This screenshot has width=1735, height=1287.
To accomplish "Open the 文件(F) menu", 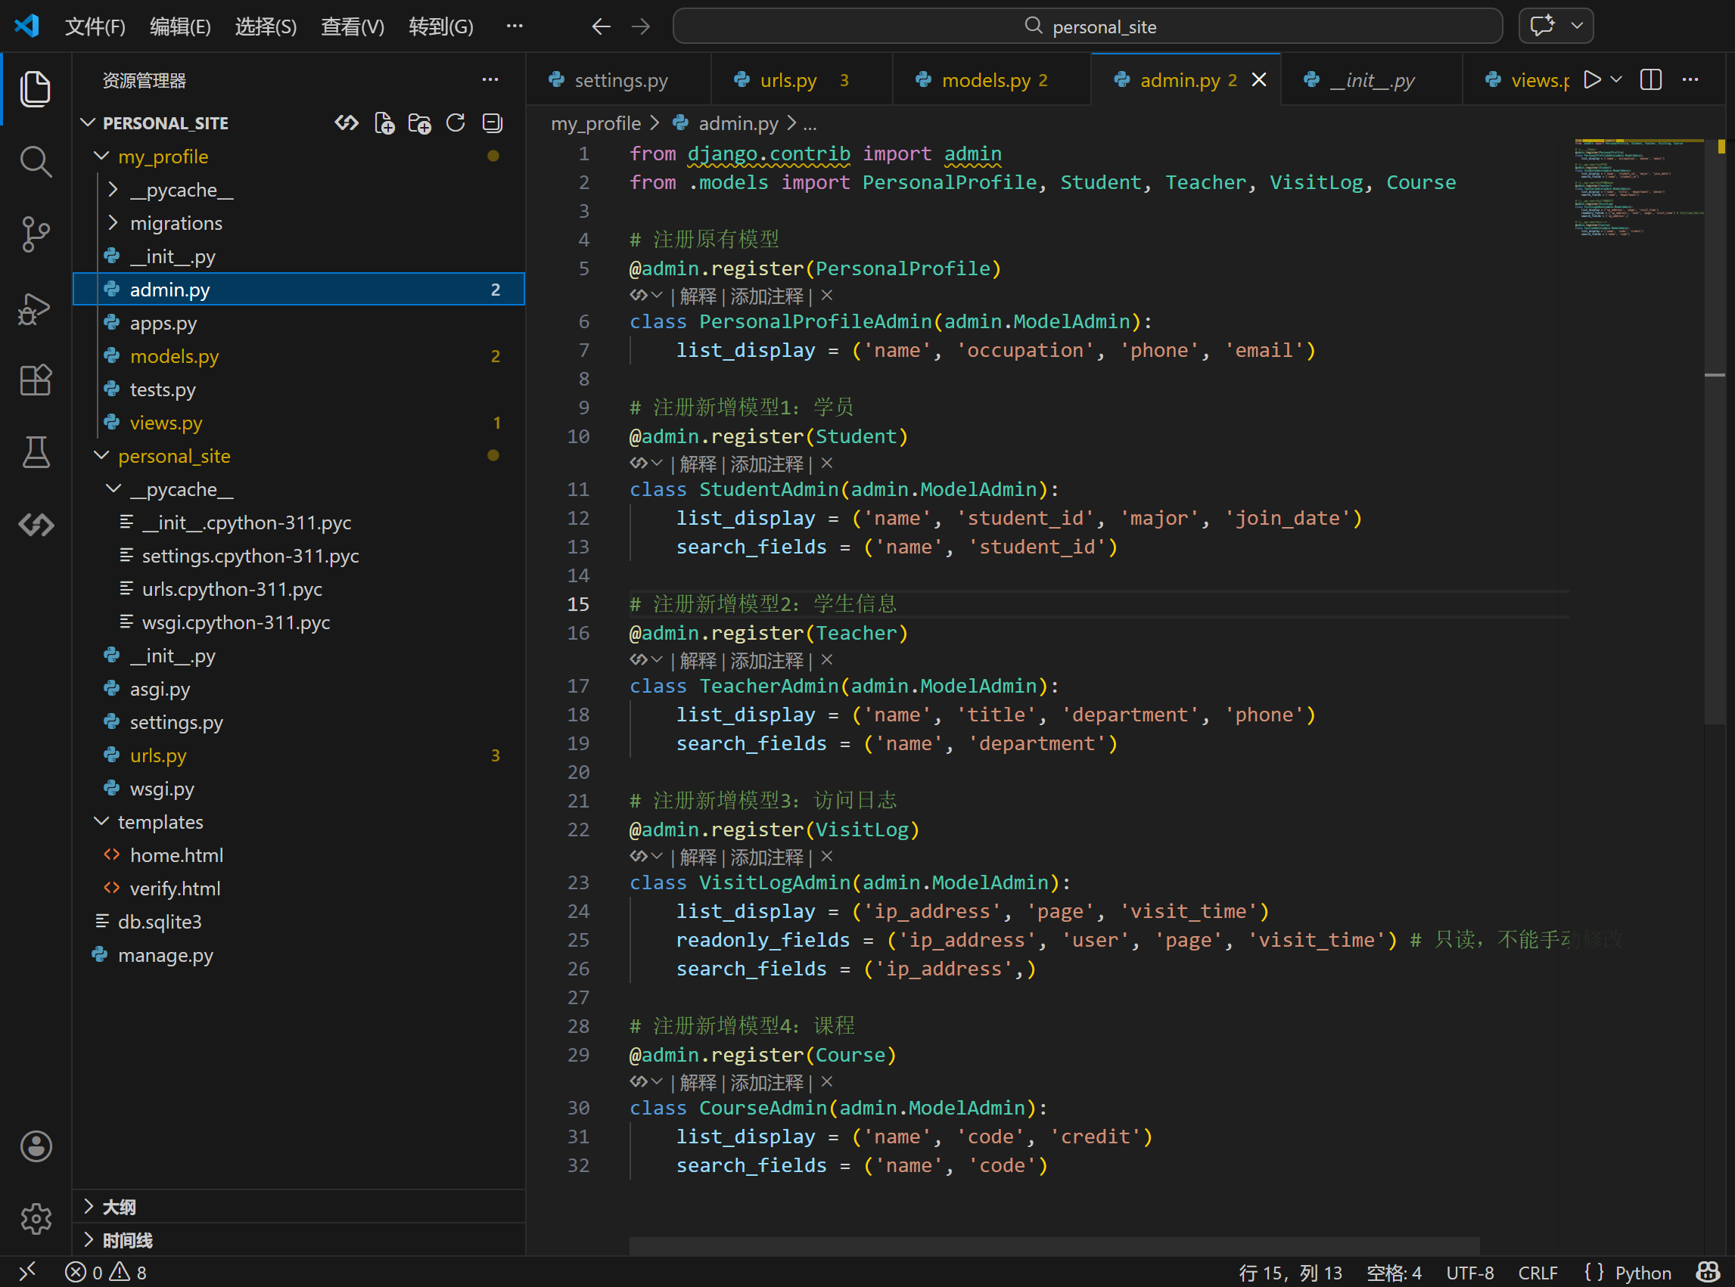I will click(x=95, y=26).
